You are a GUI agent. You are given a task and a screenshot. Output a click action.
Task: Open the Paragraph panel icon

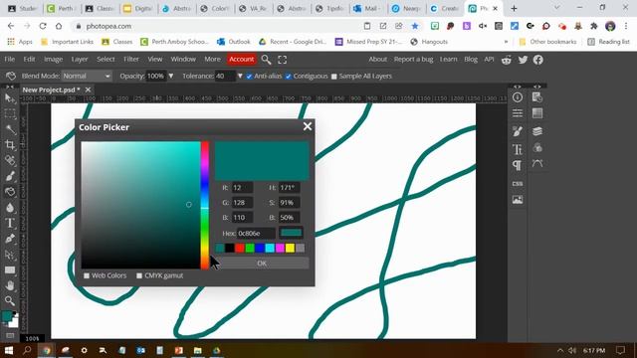click(x=518, y=166)
